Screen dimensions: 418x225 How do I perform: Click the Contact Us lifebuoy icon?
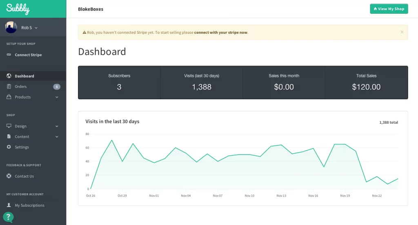[x=9, y=176]
